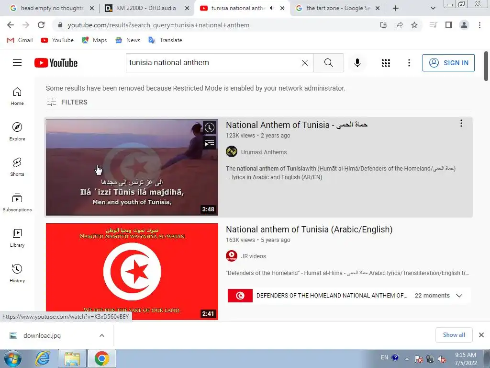Open Subscriptions in the sidebar

(17, 203)
